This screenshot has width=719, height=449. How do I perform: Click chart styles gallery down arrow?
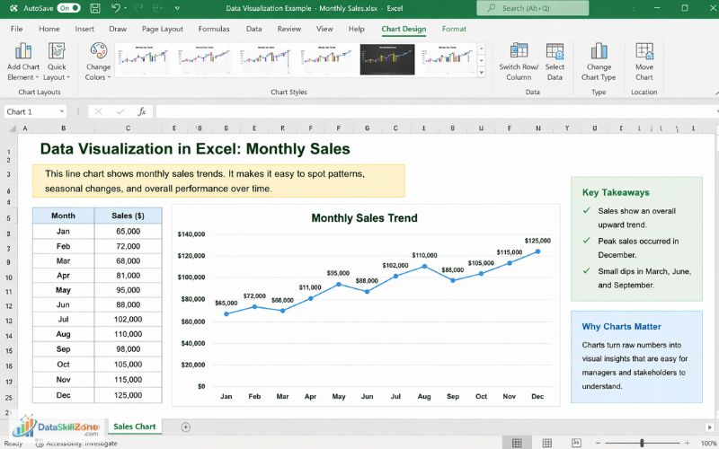(482, 60)
